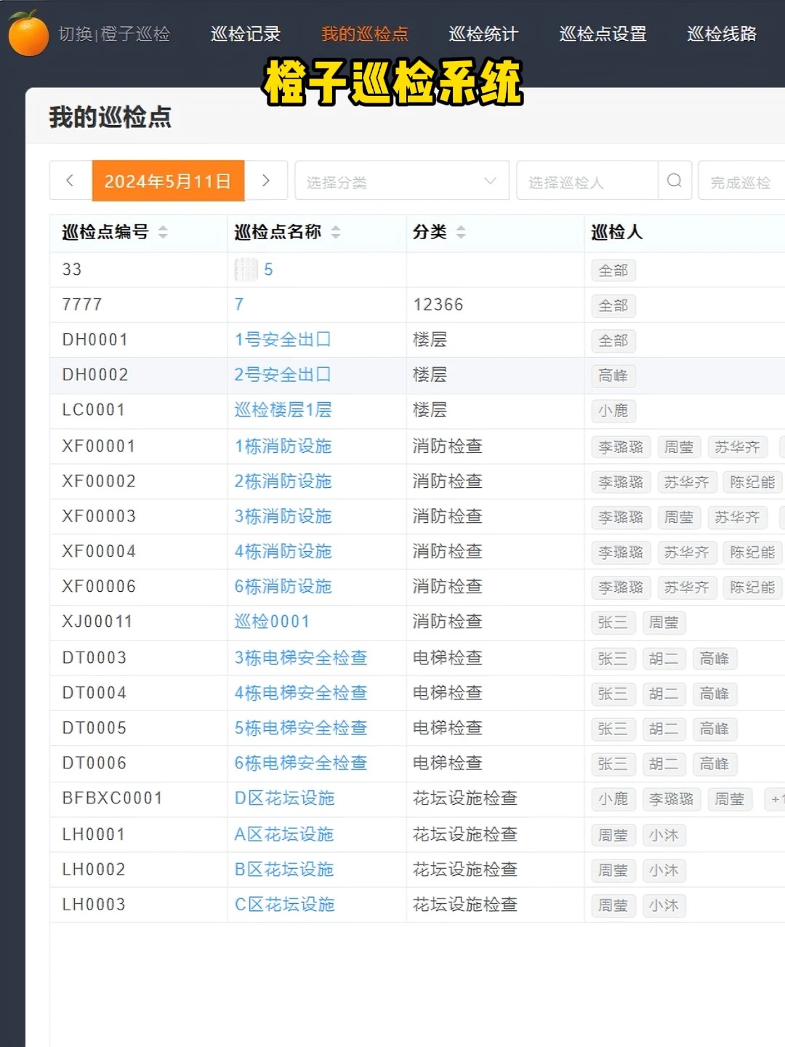Screen dimensions: 785x1047
Task: Click the orange logo icon
Action: pyautogui.click(x=28, y=33)
